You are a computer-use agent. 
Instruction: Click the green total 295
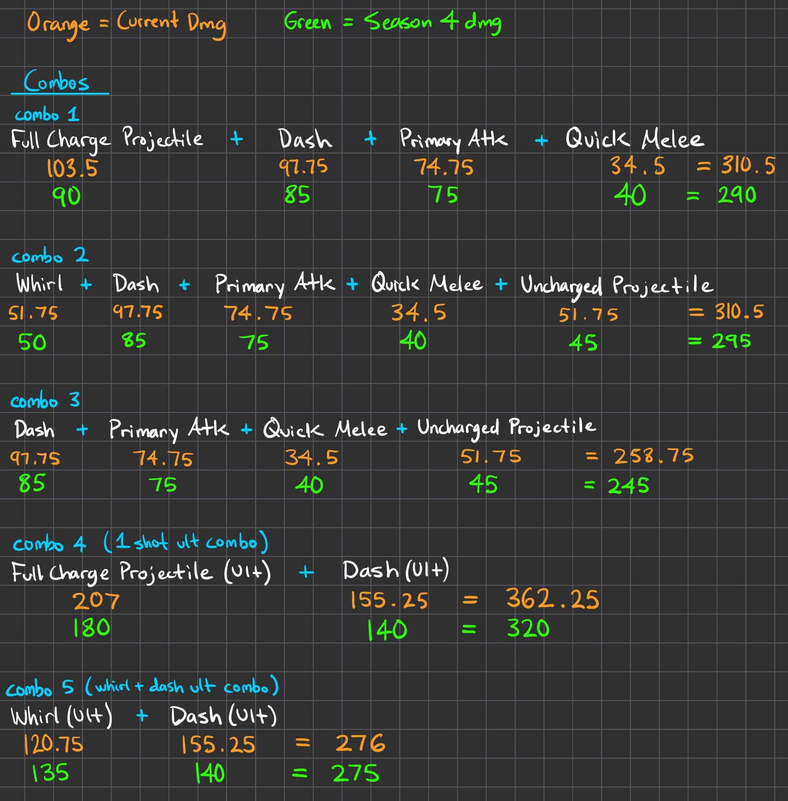click(x=731, y=341)
